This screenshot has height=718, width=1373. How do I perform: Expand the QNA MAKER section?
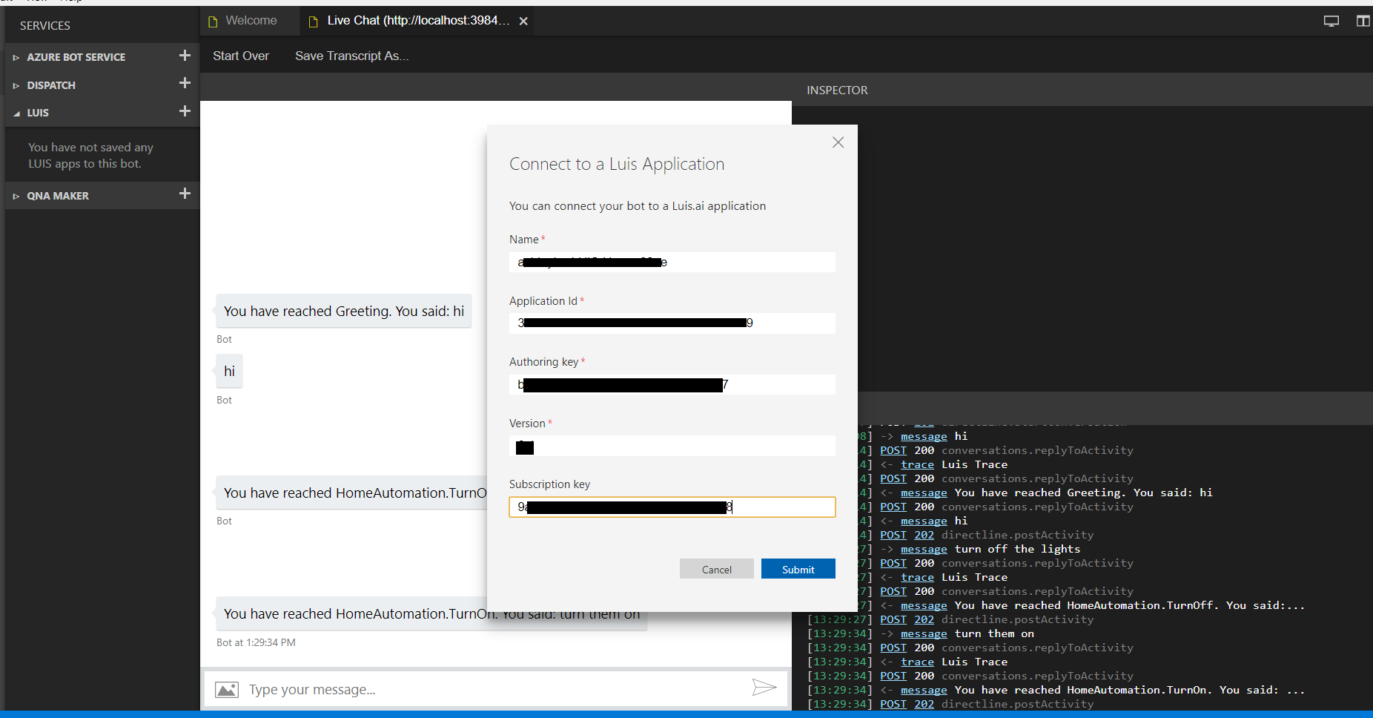[16, 195]
